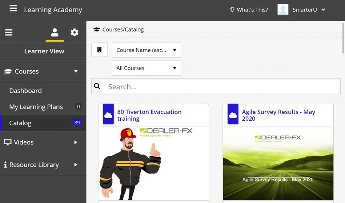The width and height of the screenshot is (345, 203).
Task: Open the top header hamburger menu
Action: coord(13,9)
